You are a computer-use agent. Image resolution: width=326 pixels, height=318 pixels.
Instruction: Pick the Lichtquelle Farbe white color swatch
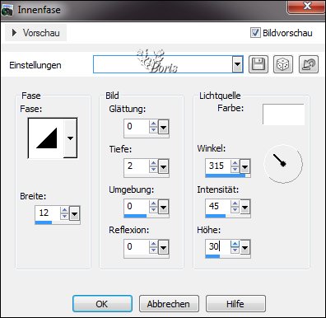pyautogui.click(x=283, y=115)
